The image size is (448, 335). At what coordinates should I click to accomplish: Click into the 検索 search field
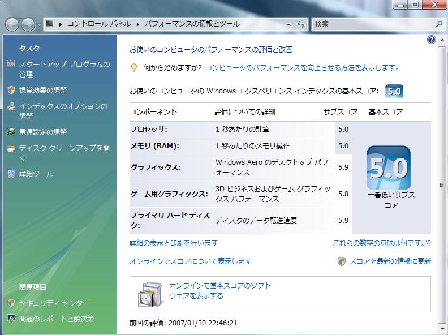pyautogui.click(x=373, y=24)
